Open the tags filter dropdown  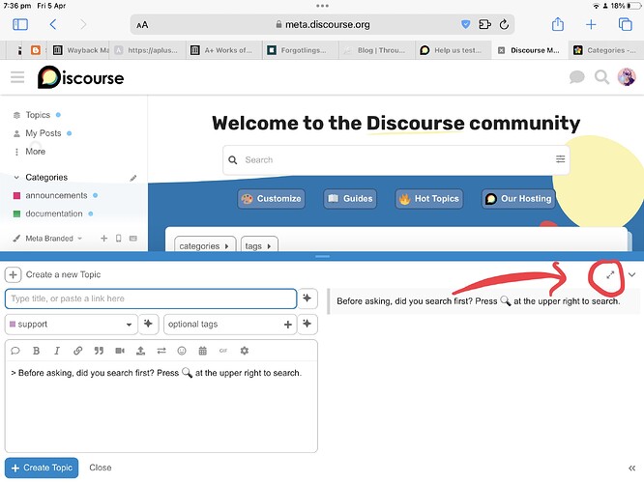point(259,245)
